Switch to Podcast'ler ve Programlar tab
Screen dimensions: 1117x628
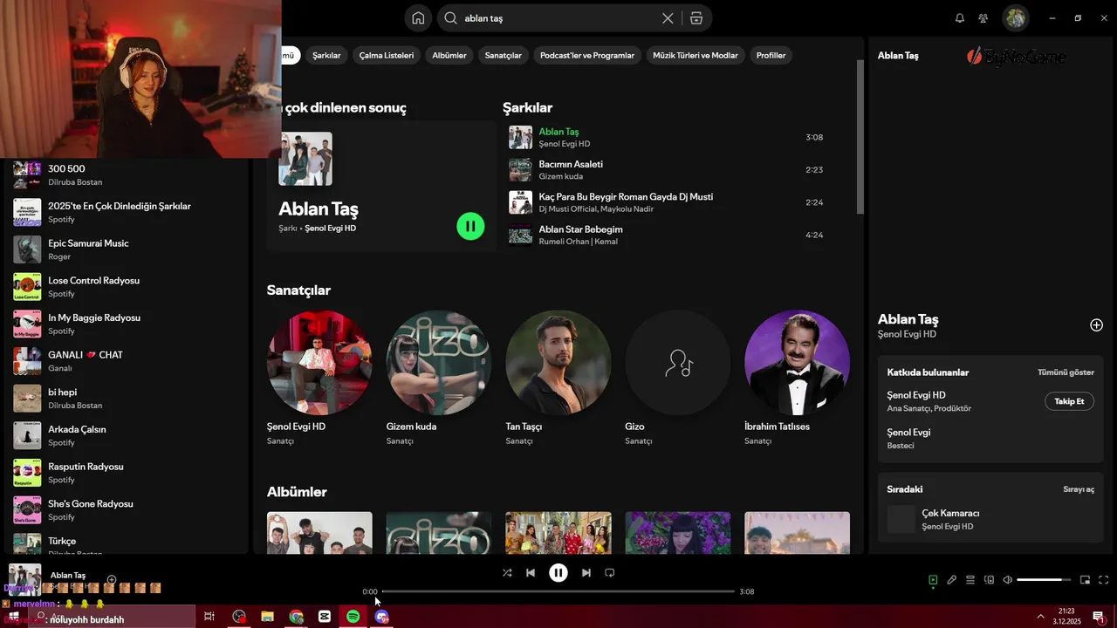click(x=587, y=55)
